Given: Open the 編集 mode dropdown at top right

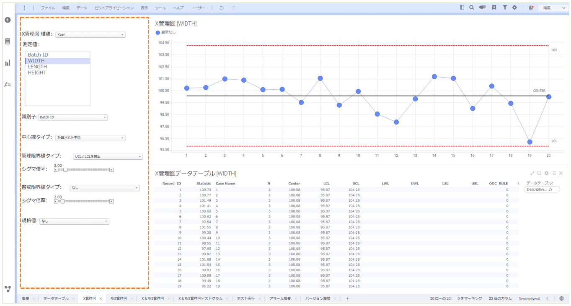Looking at the screenshot, I should click(553, 8).
